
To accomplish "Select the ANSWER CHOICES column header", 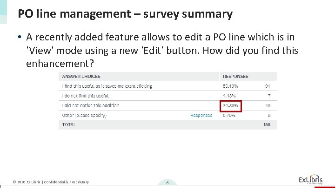I will tap(81, 76).
